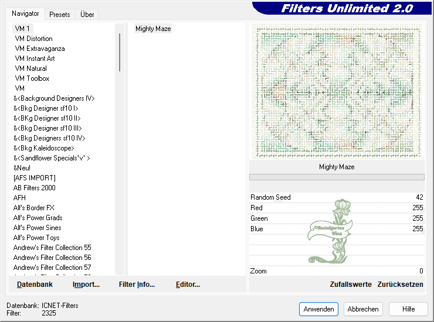This screenshot has width=434, height=322.
Task: Pick the VM Natural category
Action: 30,68
